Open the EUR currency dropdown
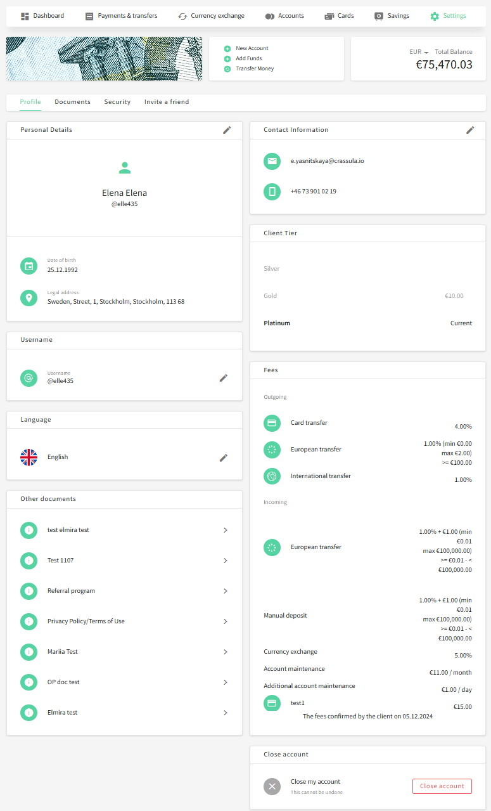 pos(419,52)
